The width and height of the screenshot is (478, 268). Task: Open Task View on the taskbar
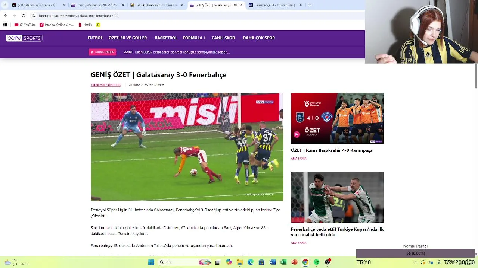click(217, 262)
